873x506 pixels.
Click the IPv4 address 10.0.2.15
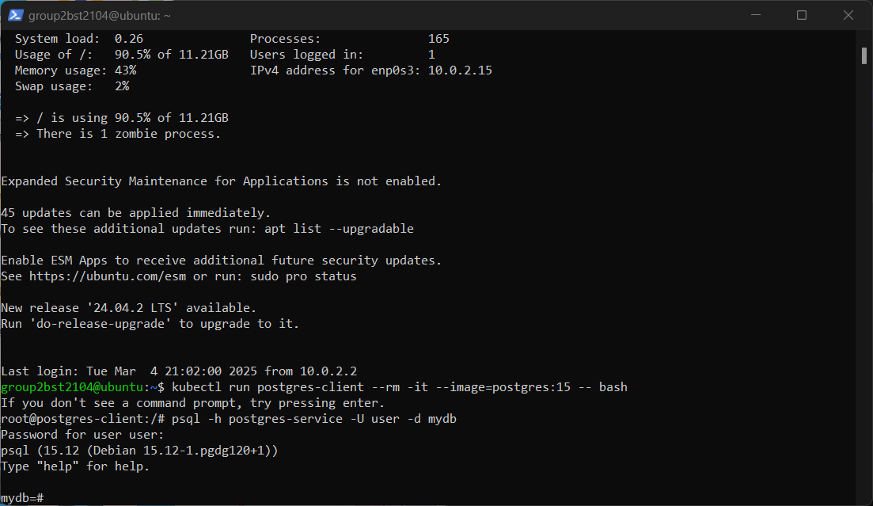pos(460,70)
